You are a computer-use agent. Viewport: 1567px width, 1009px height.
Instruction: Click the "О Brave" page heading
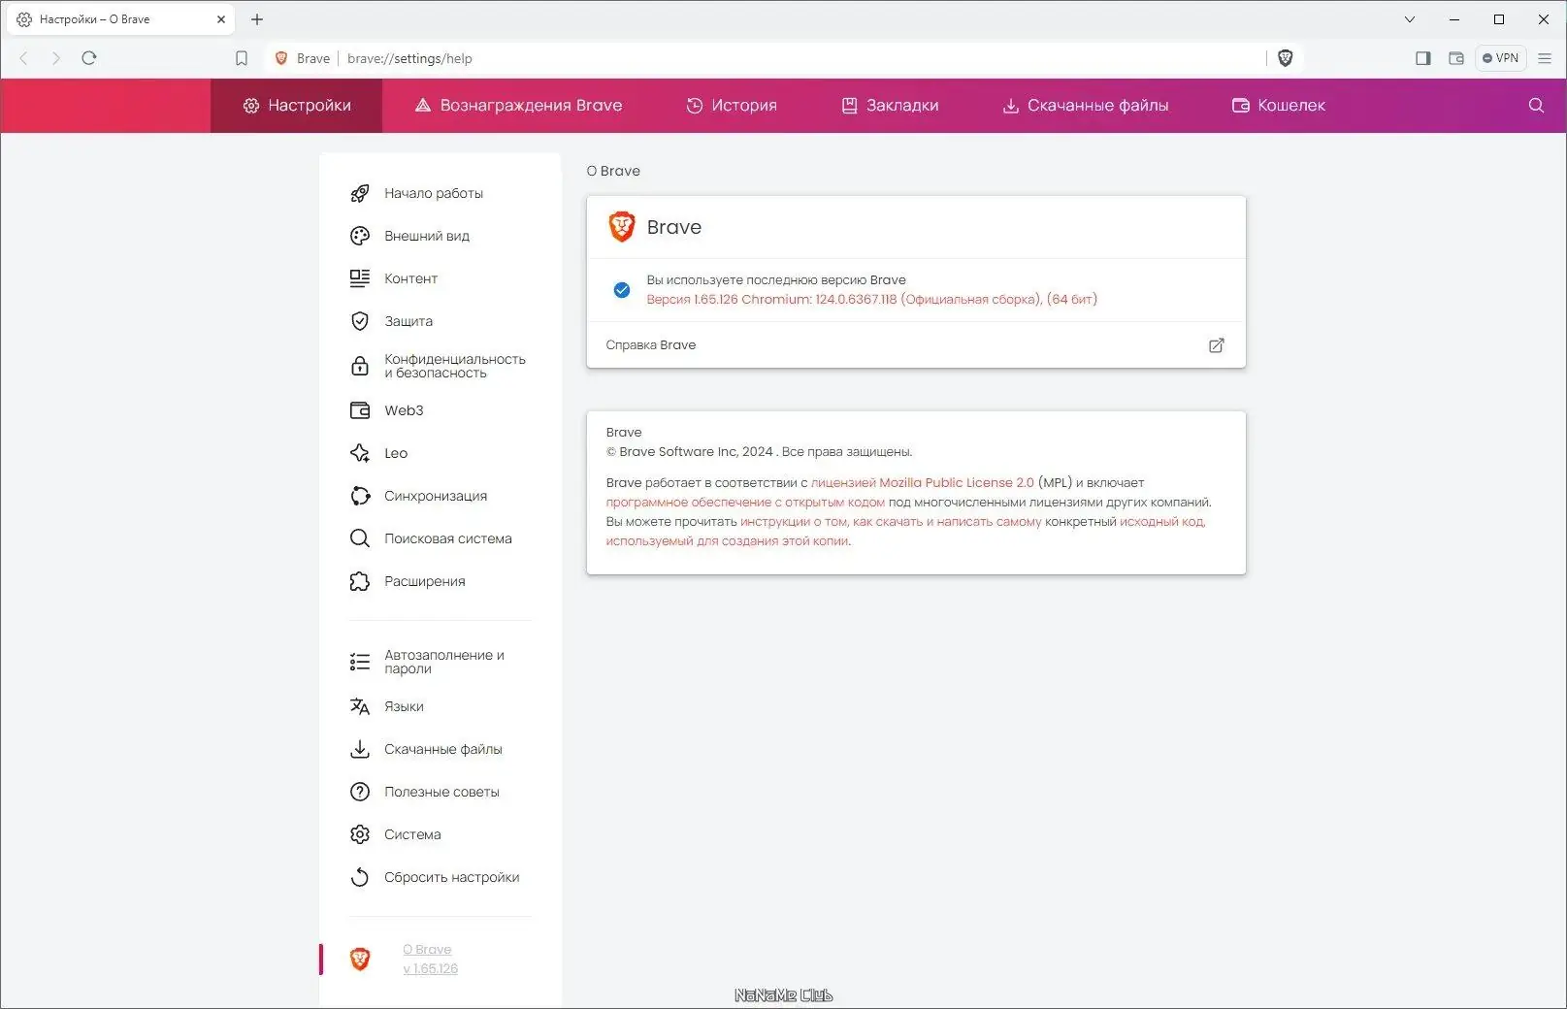click(613, 171)
